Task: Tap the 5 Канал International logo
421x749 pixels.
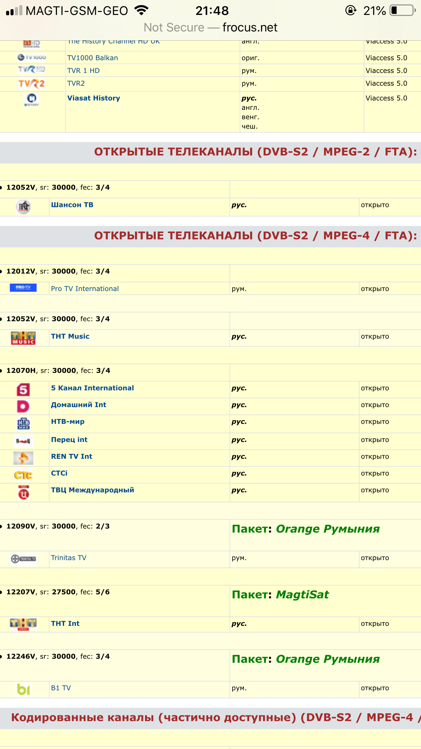Action: 23,389
